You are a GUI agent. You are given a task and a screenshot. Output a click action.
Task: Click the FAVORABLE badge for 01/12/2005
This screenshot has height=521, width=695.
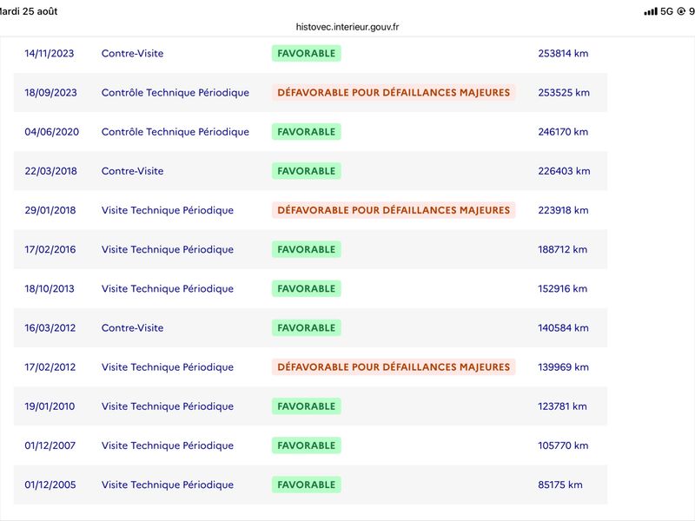tap(307, 485)
